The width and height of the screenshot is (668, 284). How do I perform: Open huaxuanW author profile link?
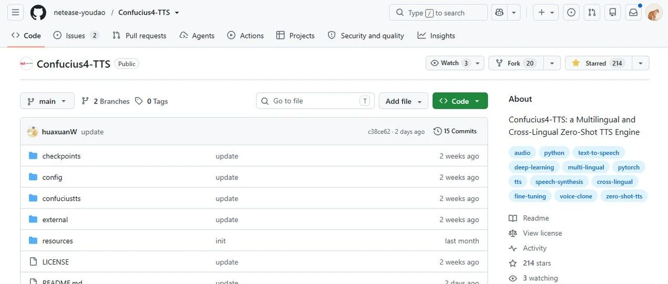point(59,132)
